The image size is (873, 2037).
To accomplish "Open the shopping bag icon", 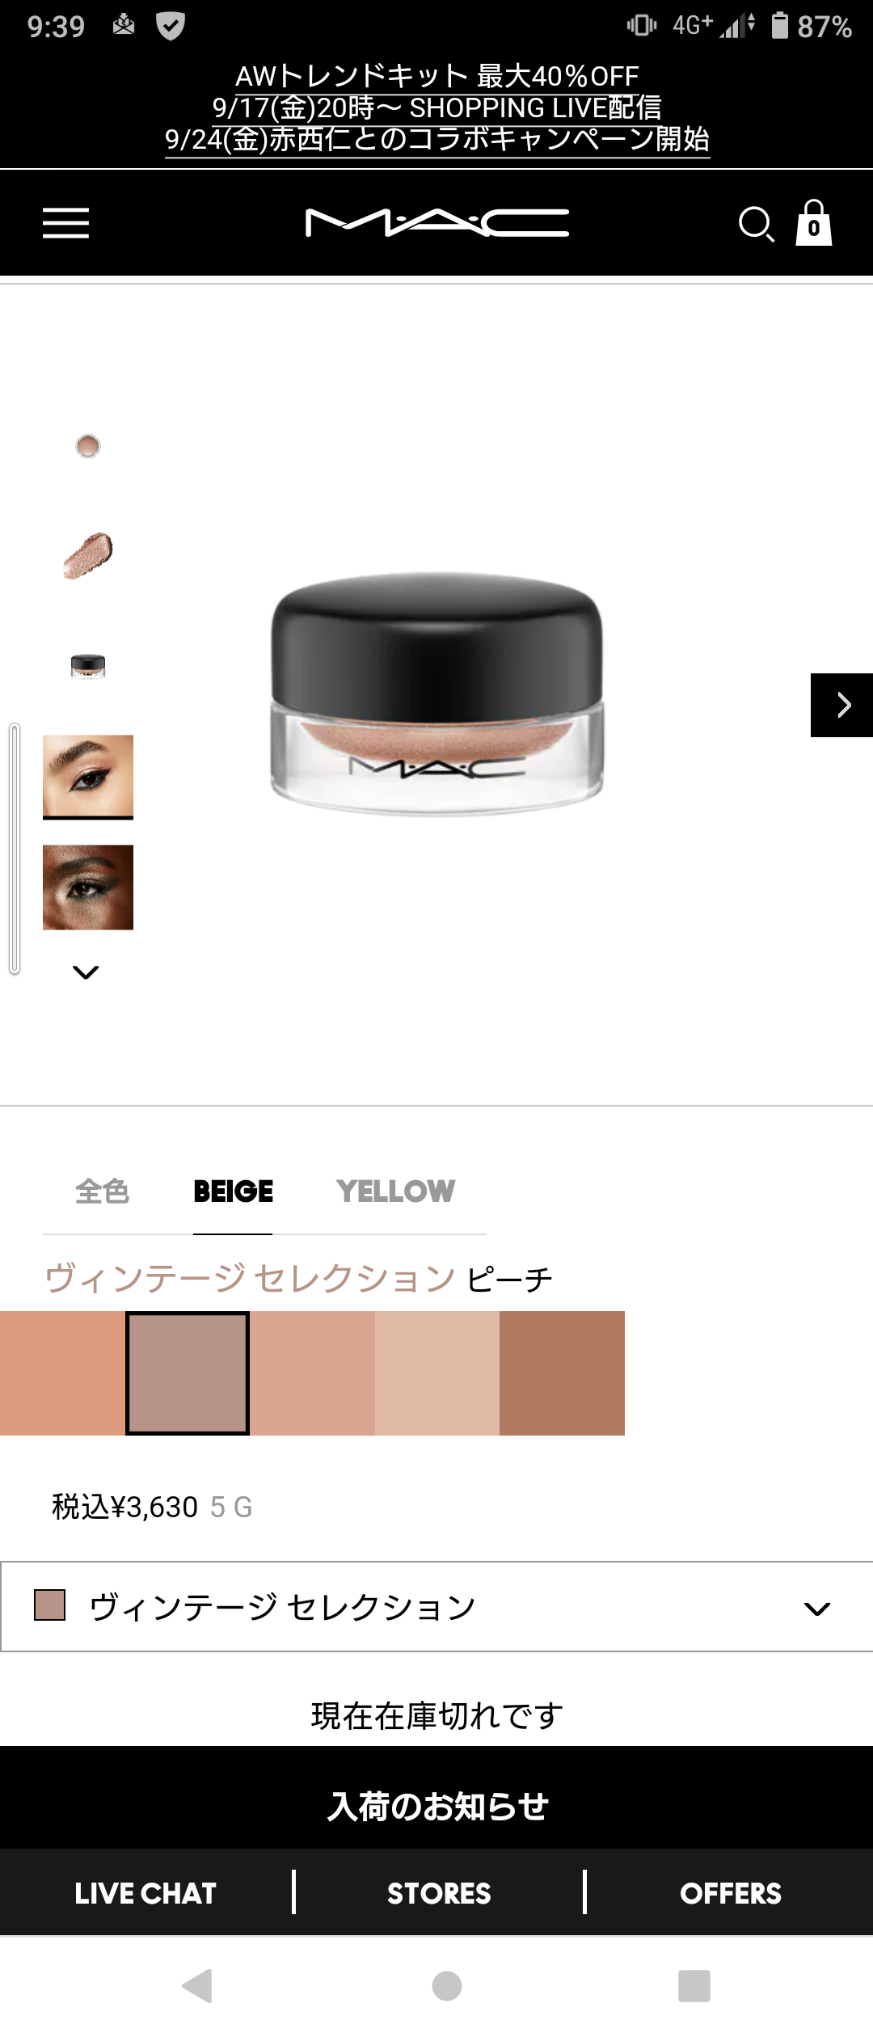I will point(814,223).
